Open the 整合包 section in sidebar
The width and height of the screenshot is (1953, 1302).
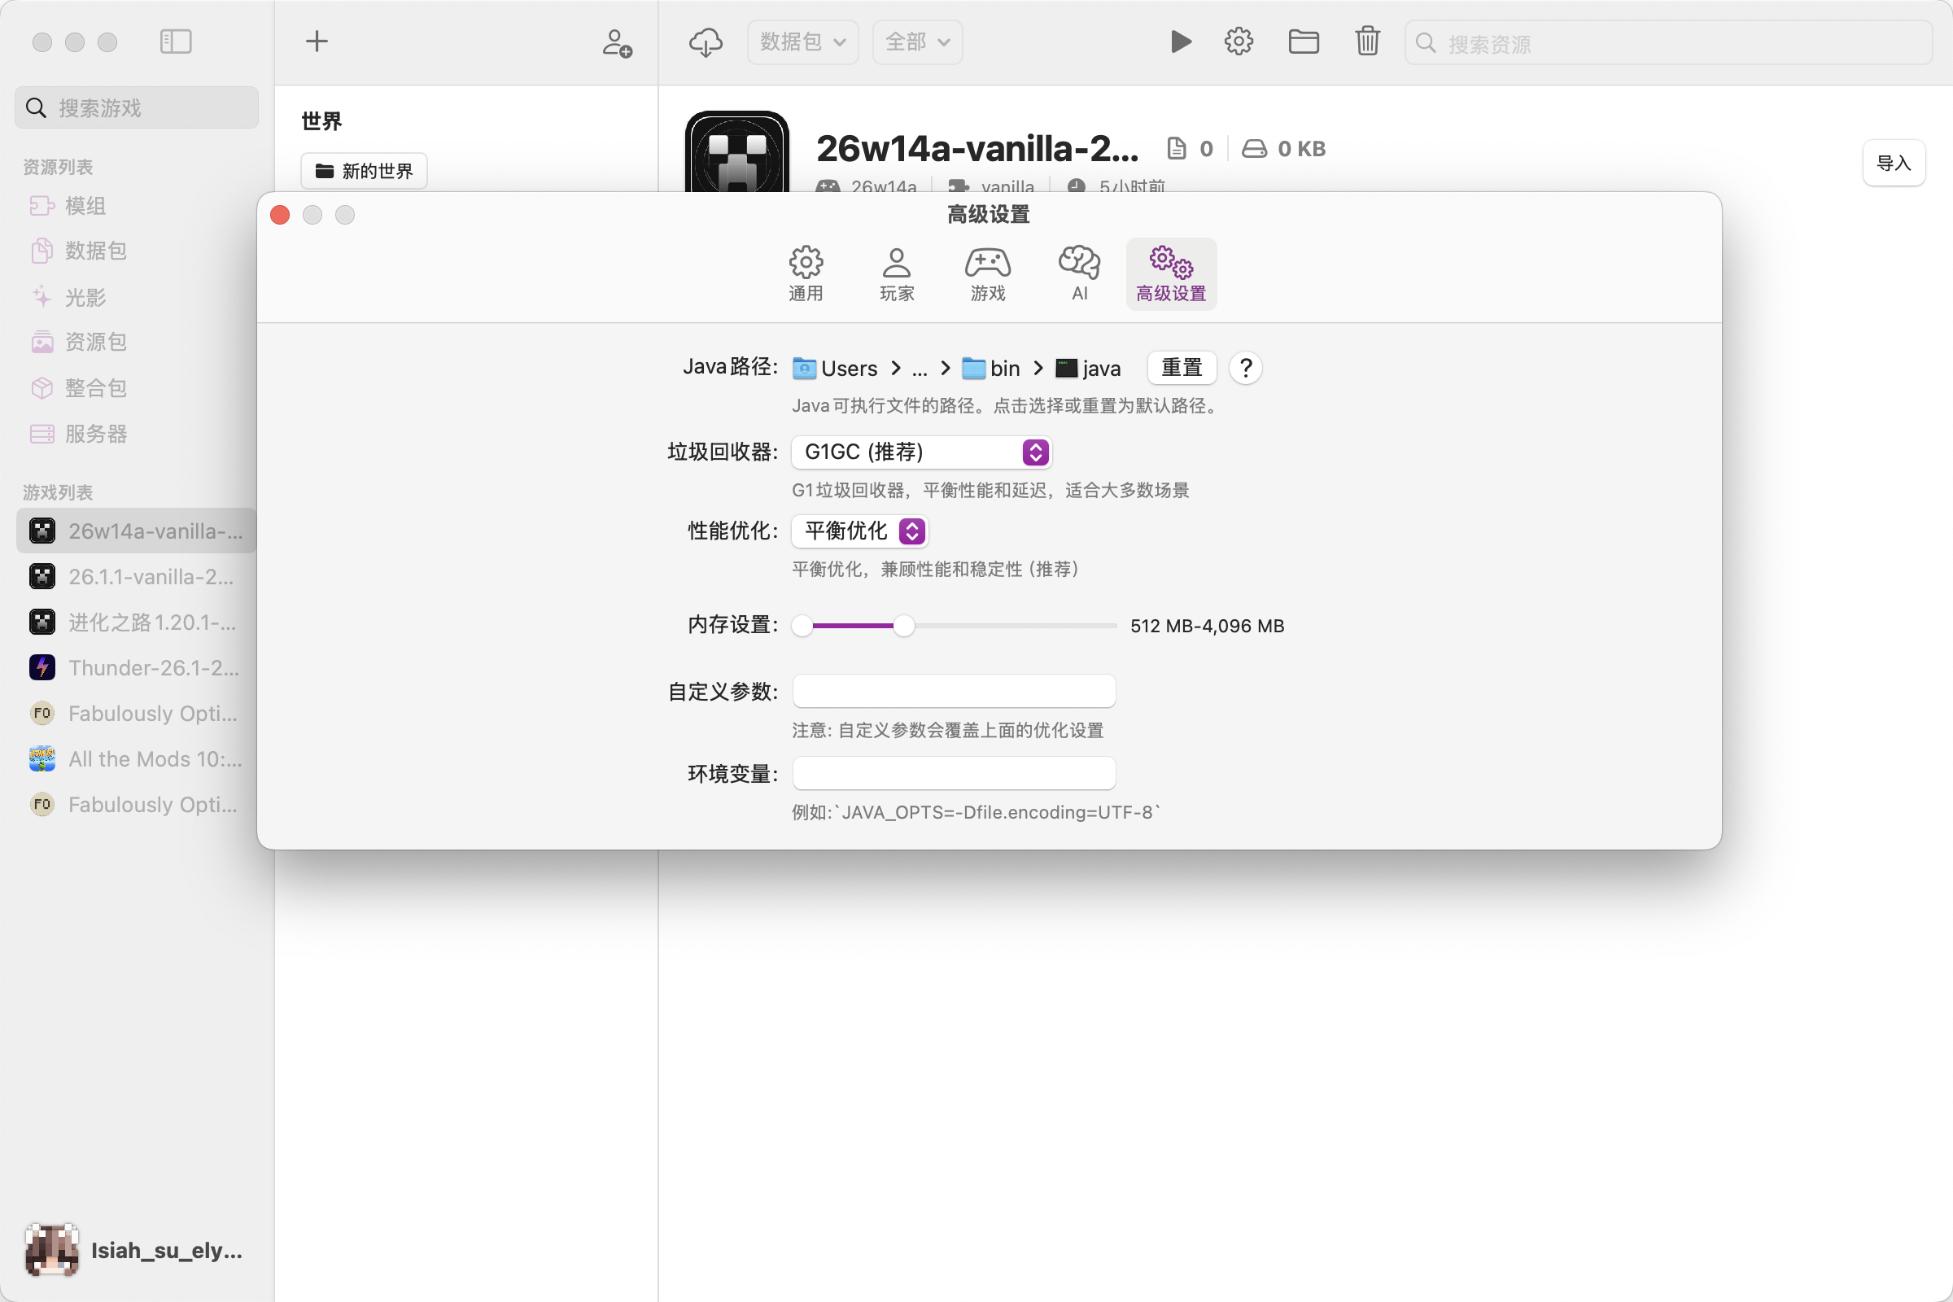pyautogui.click(x=94, y=388)
